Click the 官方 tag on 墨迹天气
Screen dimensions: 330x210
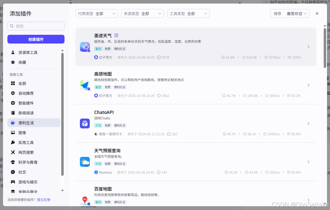point(98,49)
